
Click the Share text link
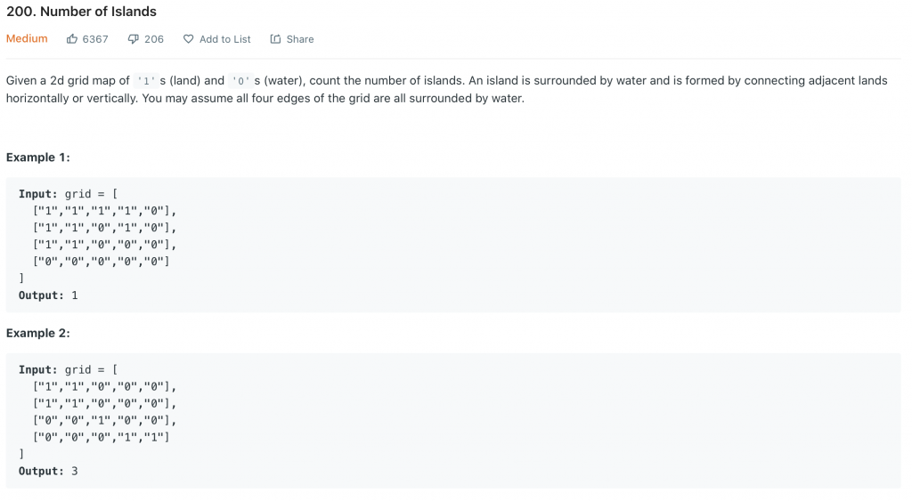click(x=300, y=39)
